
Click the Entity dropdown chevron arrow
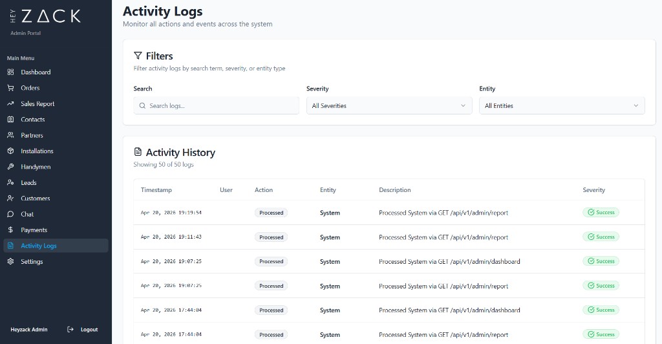(636, 106)
